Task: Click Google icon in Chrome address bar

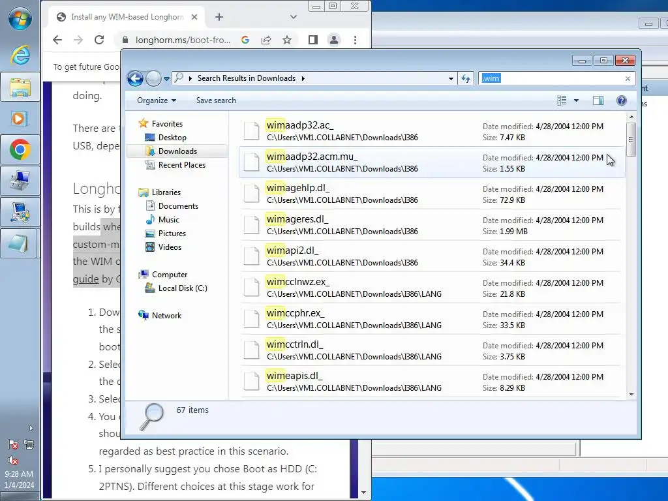Action: click(245, 40)
